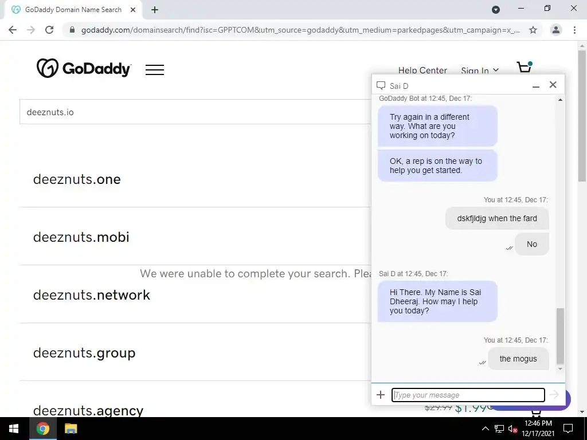Open Chrome's three-dot menu

tap(574, 30)
